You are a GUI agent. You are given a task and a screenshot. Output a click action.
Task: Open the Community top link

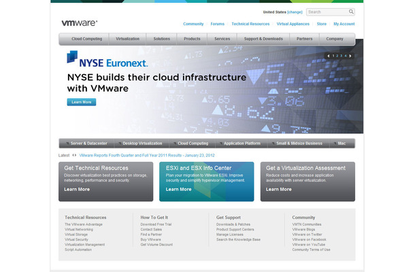pos(193,24)
